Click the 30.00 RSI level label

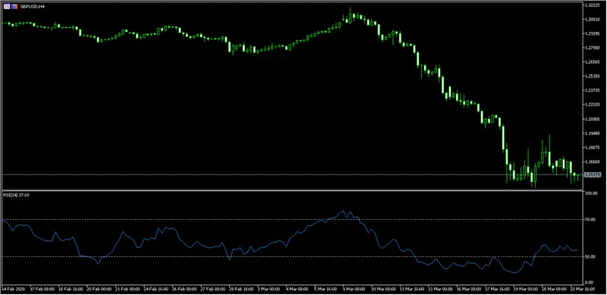pyautogui.click(x=591, y=256)
